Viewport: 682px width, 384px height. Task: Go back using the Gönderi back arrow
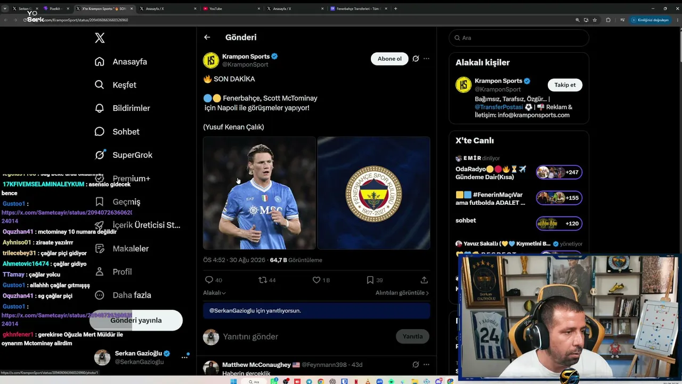coord(207,37)
